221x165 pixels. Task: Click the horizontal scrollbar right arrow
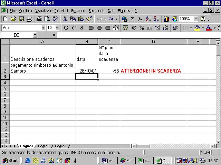(x=212, y=146)
